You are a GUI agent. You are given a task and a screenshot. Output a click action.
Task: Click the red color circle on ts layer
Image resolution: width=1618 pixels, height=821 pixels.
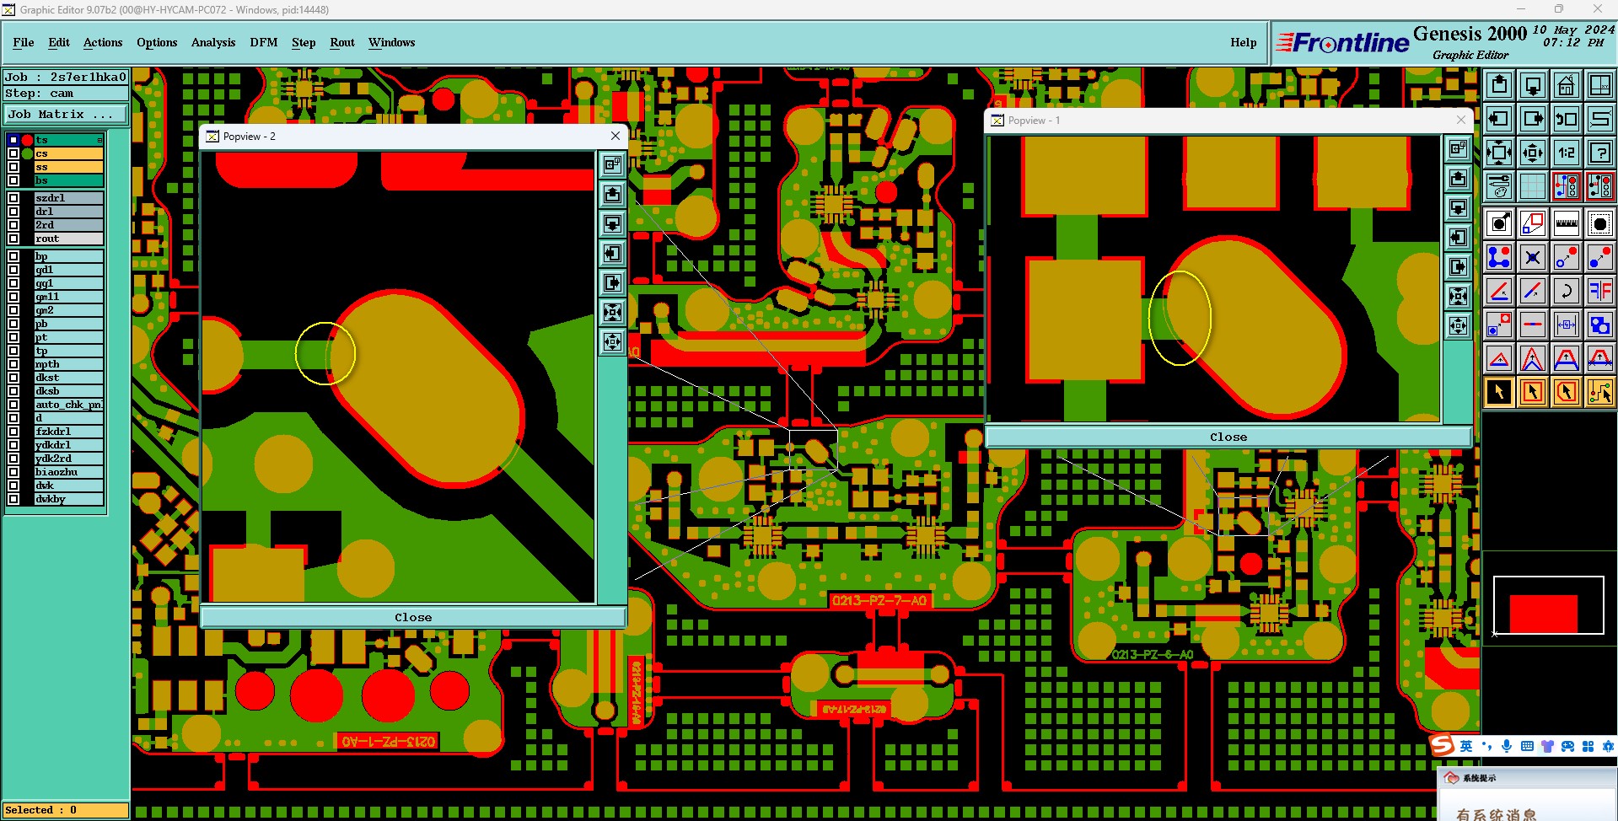(27, 140)
